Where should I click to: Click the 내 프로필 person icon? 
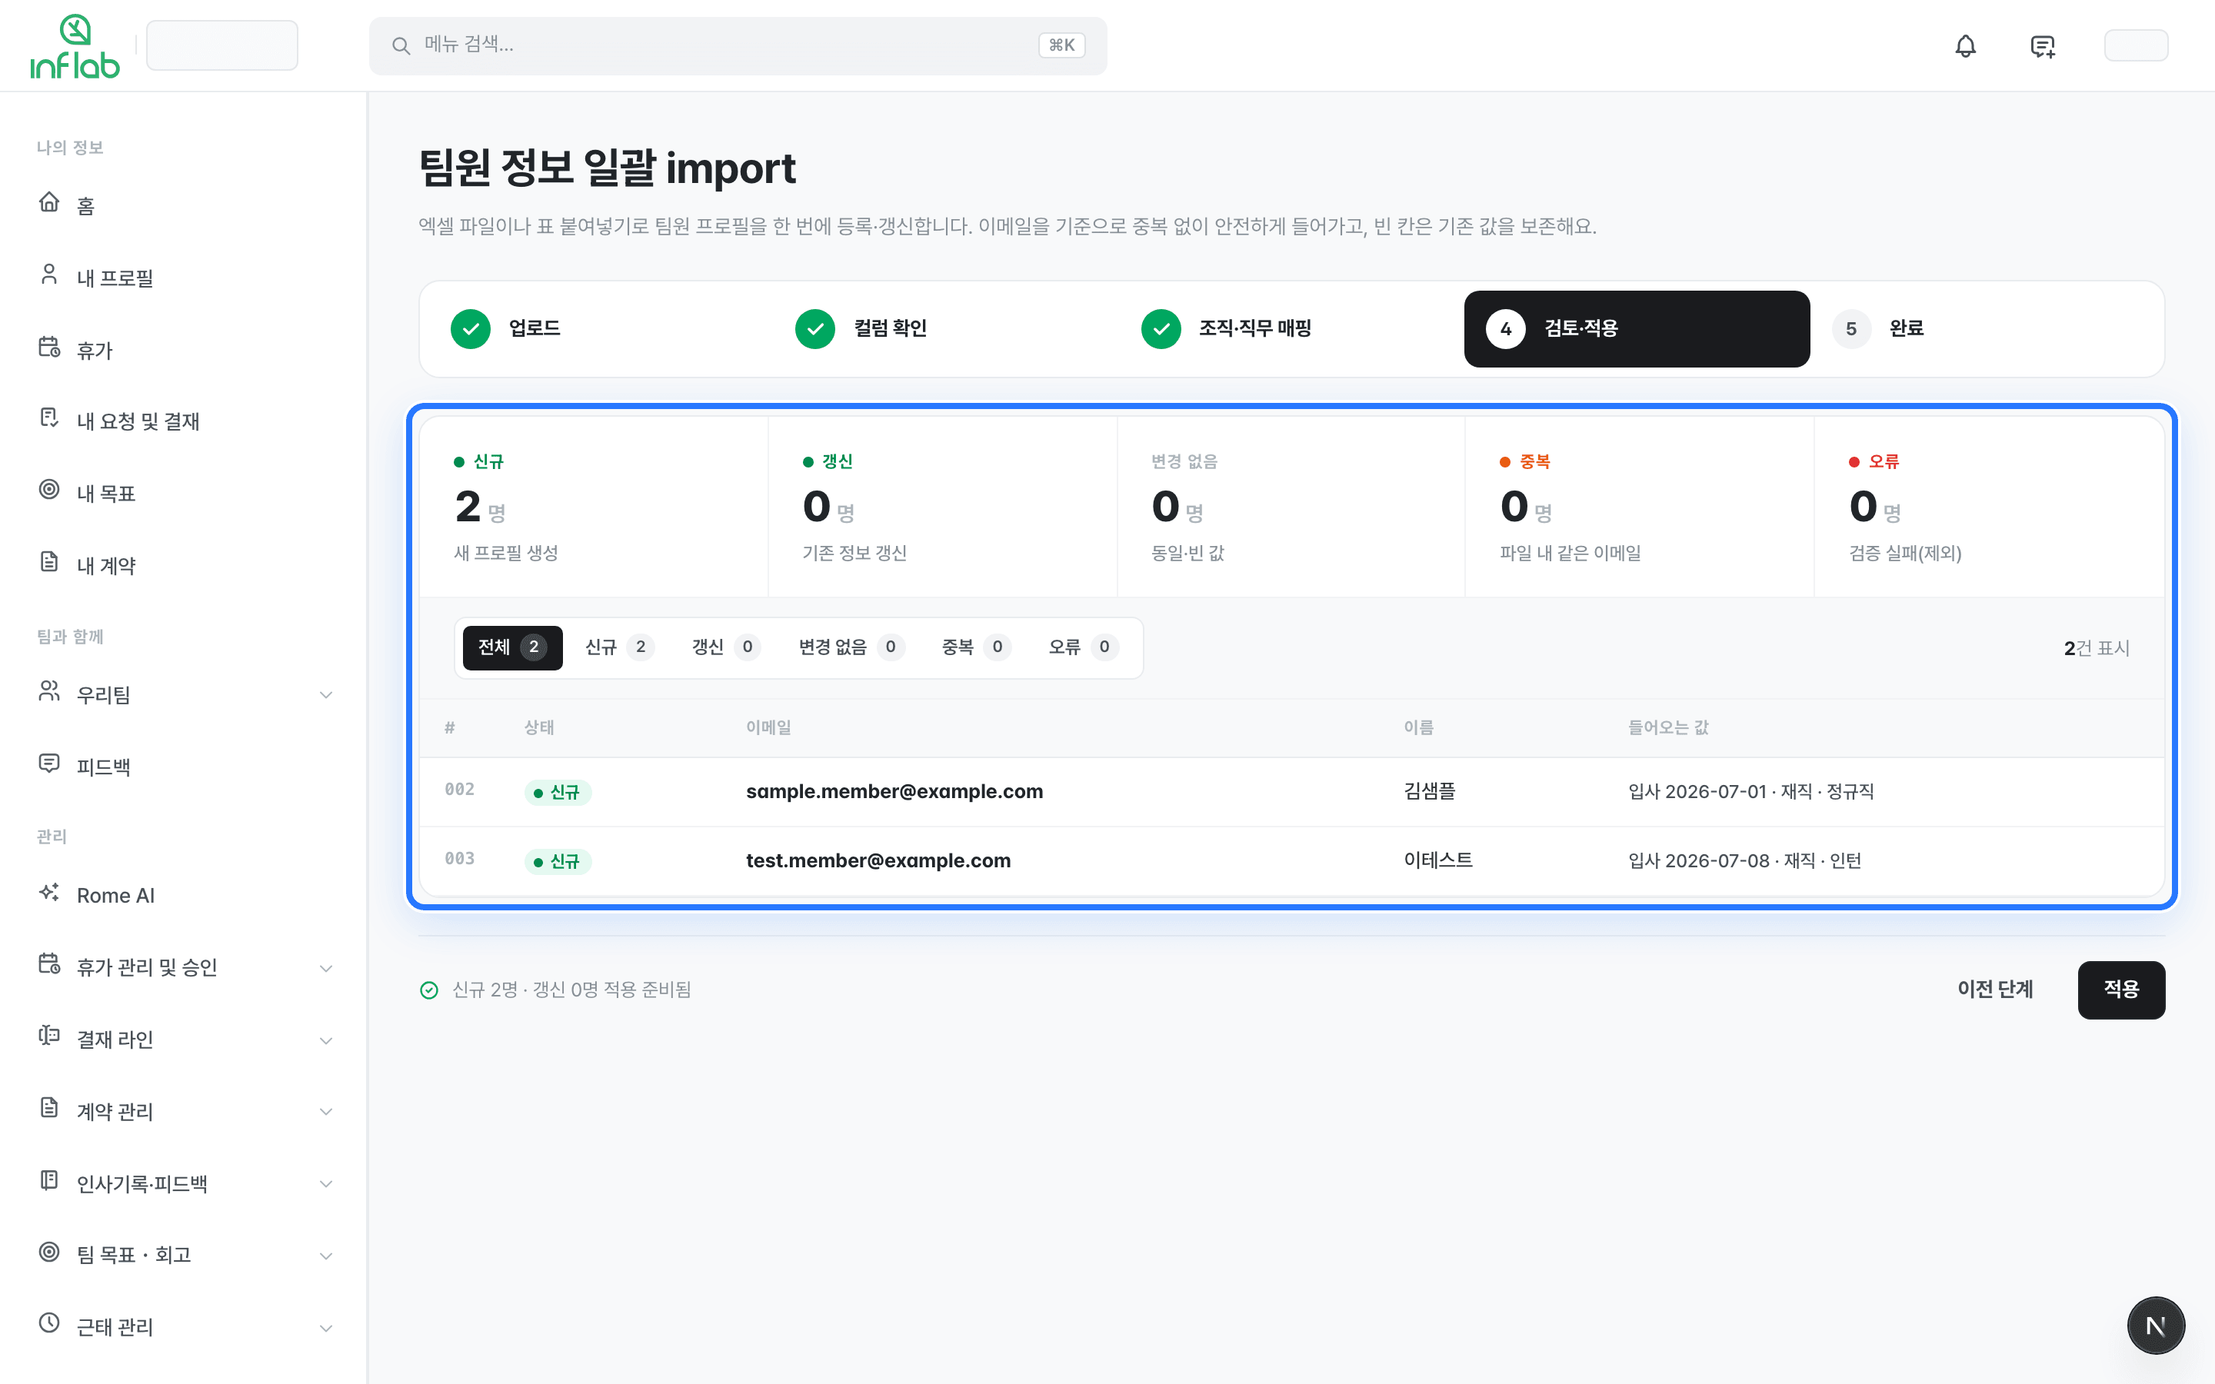click(49, 274)
